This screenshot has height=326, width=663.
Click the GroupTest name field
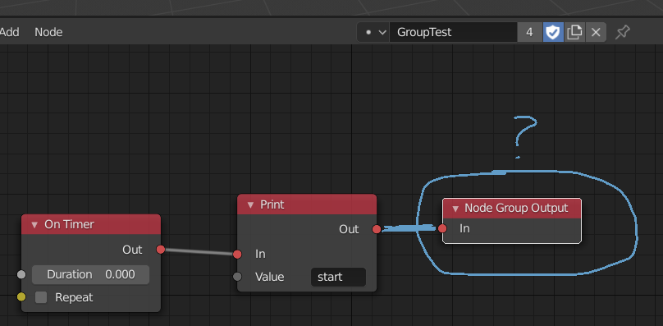[x=453, y=32]
